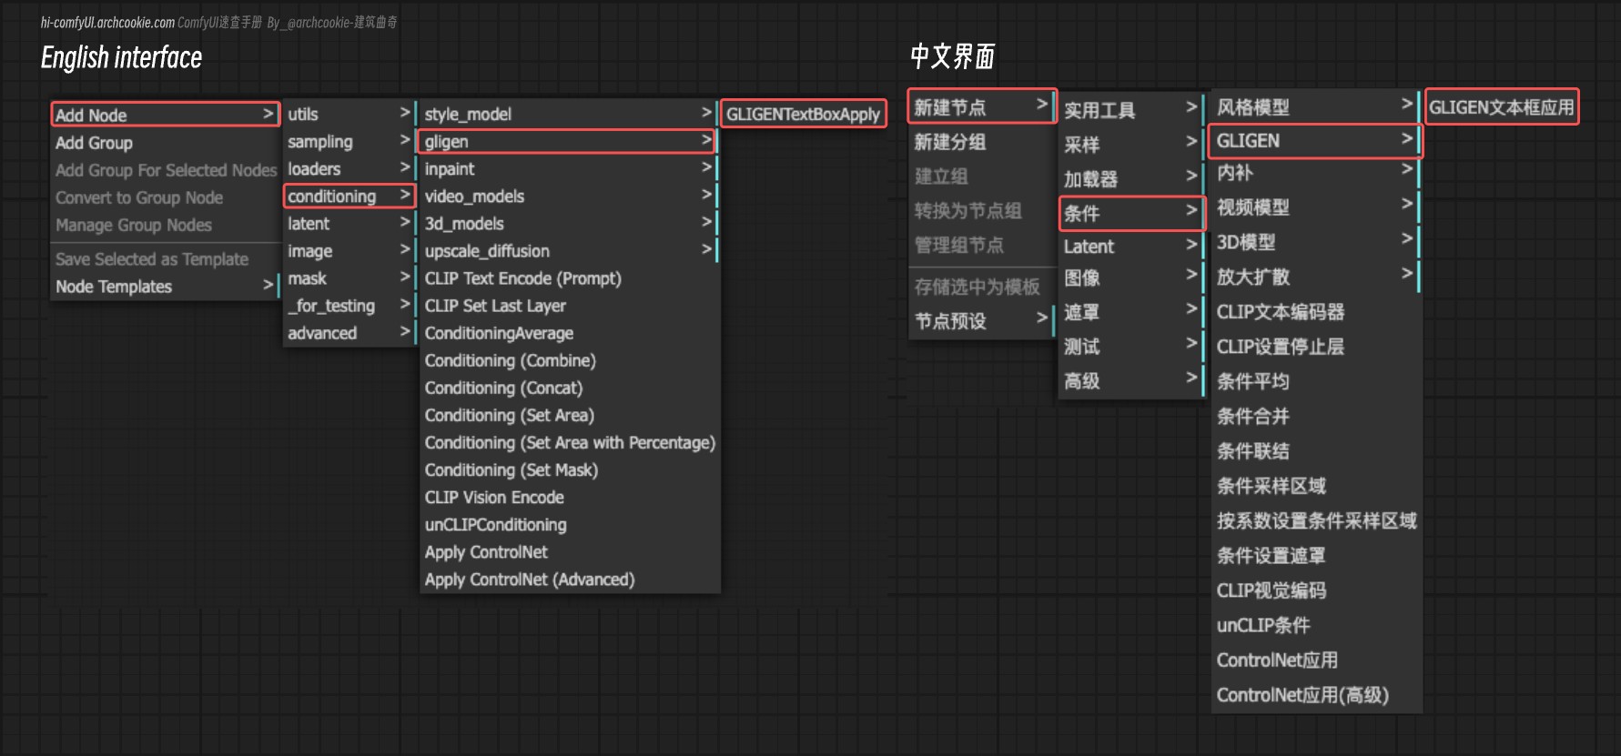Expand the conditioning submenu

pos(350,196)
